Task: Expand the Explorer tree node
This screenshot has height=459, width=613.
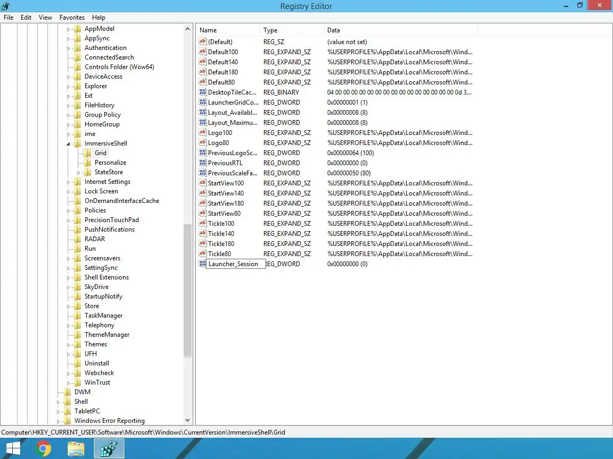Action: tap(68, 87)
